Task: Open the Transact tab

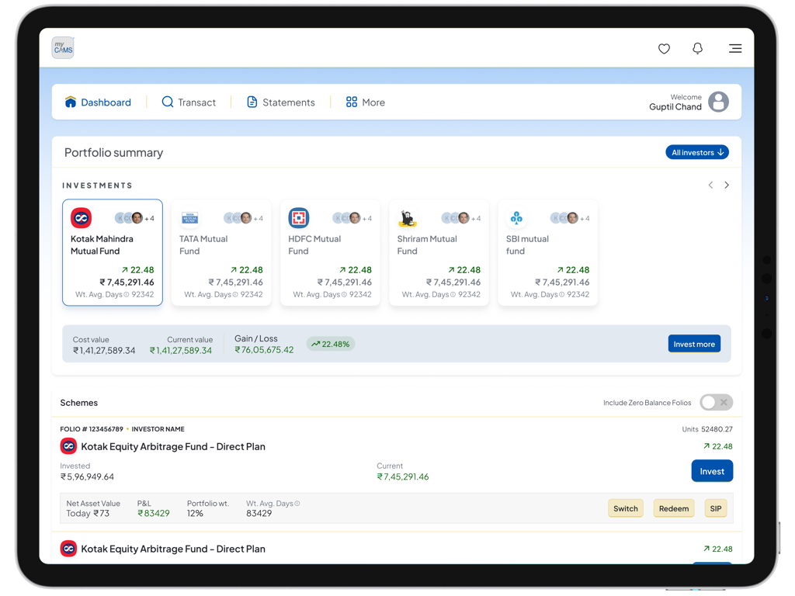Action: pos(189,102)
